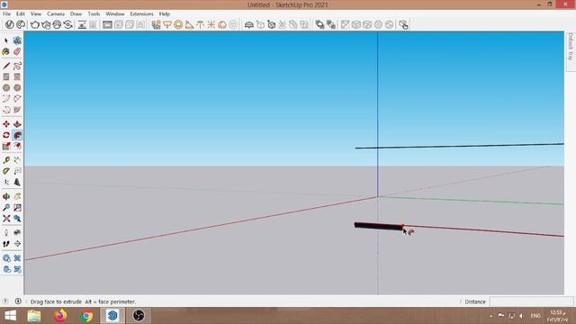The width and height of the screenshot is (576, 324).
Task: Select the 3 Point Arc tool
Action: click(x=6, y=110)
